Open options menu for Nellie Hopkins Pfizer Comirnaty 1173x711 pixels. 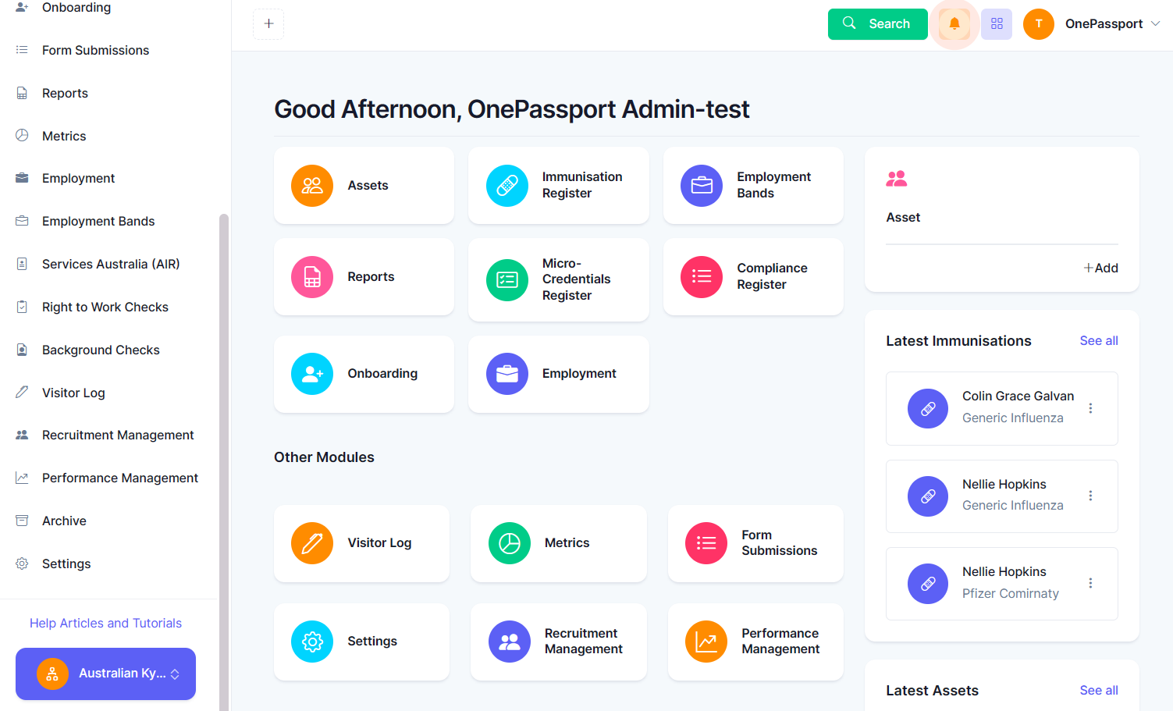(1090, 583)
